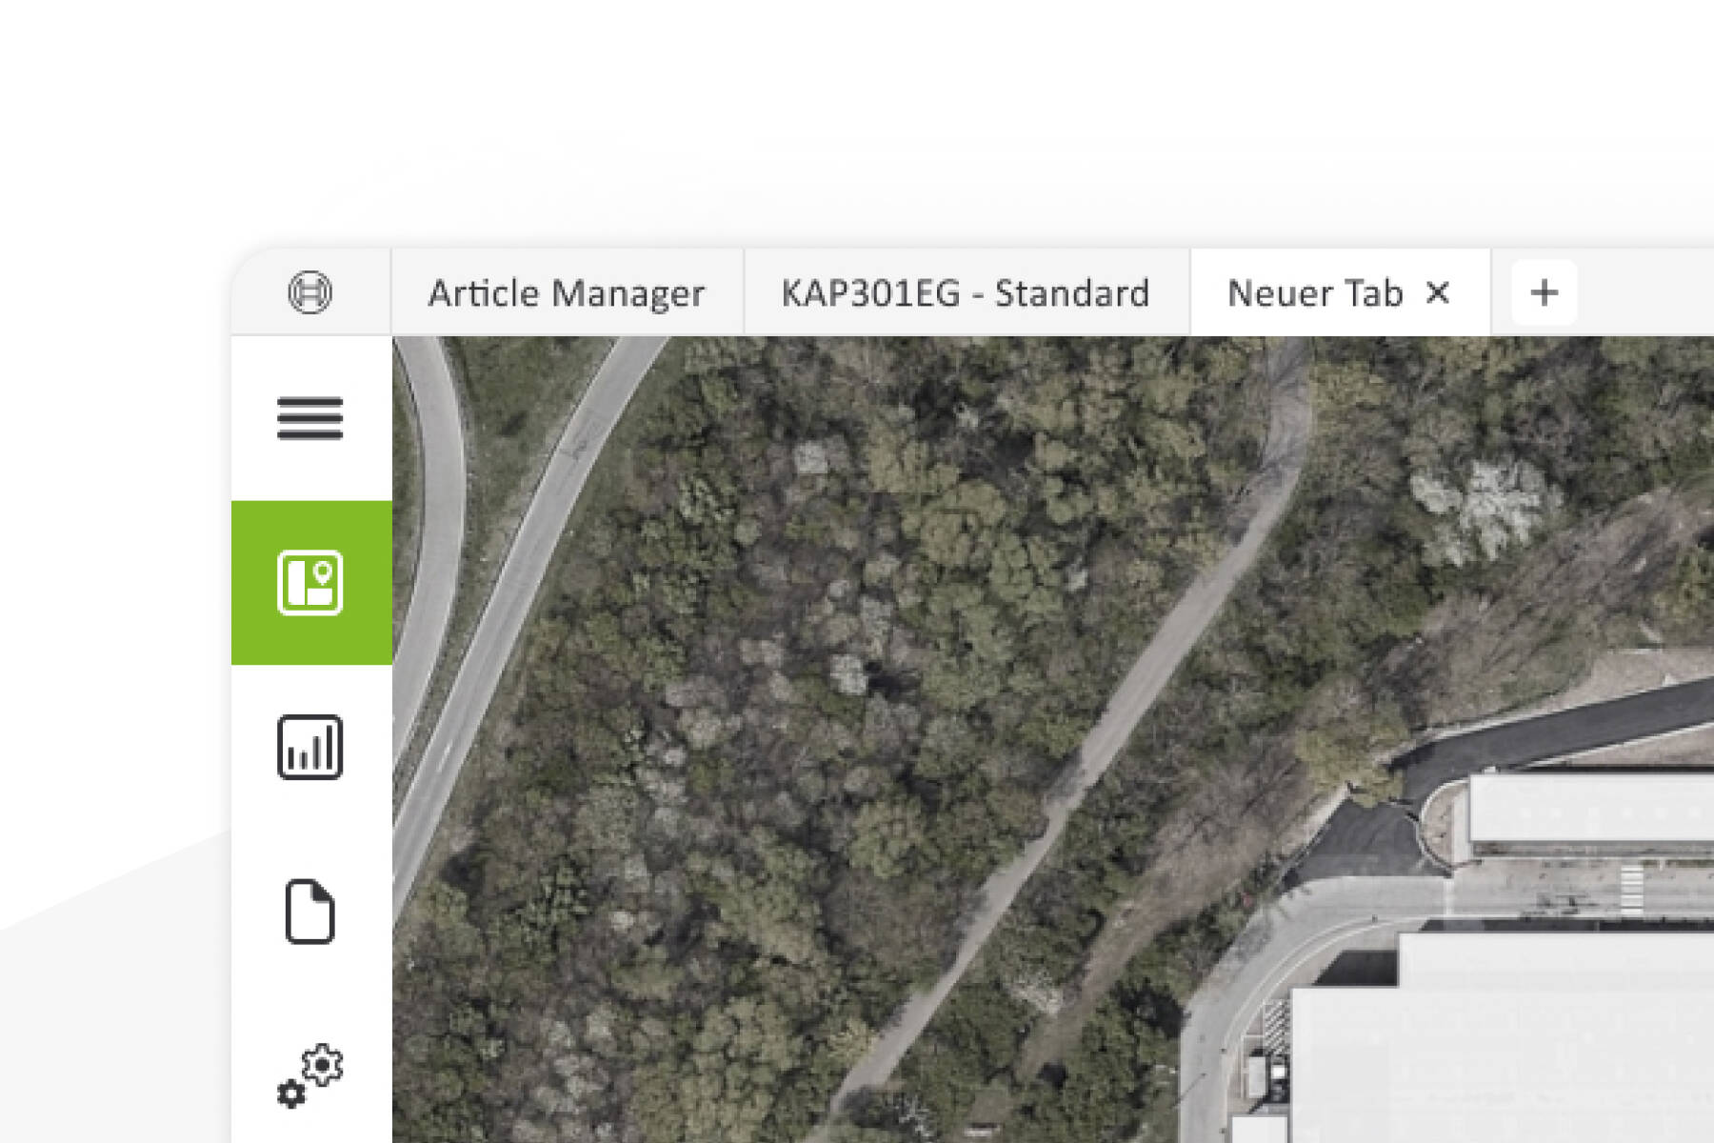Click the truck parked beside the warehouse
1714x1143 pixels.
[1266, 1076]
